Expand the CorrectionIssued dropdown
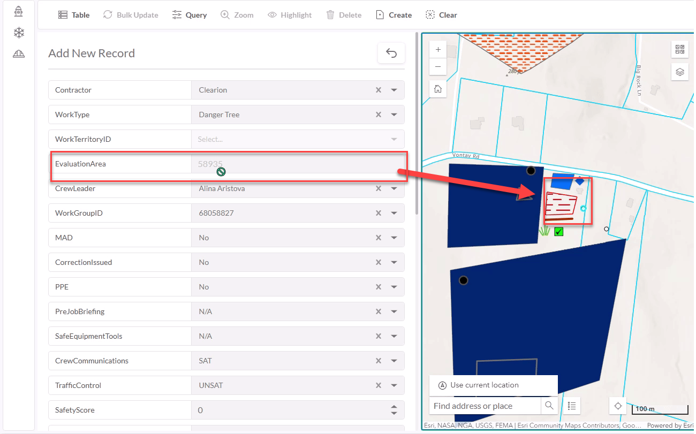Screen dimensions: 696x434 [x=394, y=262]
